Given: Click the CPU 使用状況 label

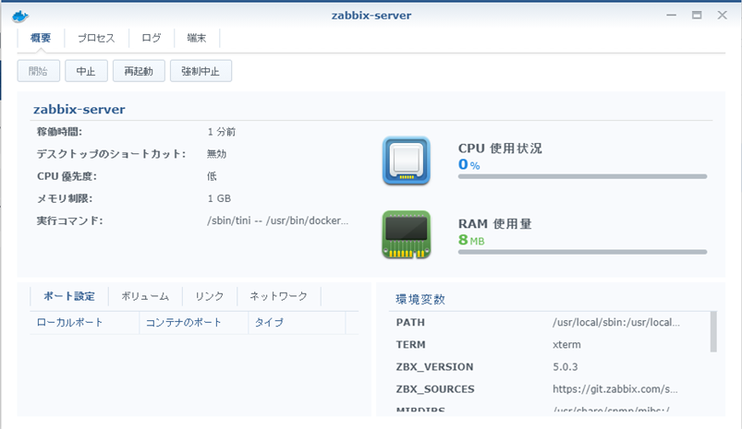Looking at the screenshot, I should [x=500, y=149].
